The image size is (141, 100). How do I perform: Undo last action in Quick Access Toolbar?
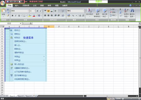click(x=11, y=2)
